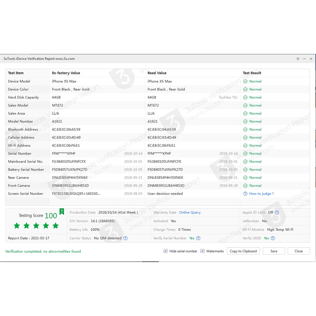The height and width of the screenshot is (316, 316).
Task: Open help icon for Verify Serial Number
Action: point(198,238)
